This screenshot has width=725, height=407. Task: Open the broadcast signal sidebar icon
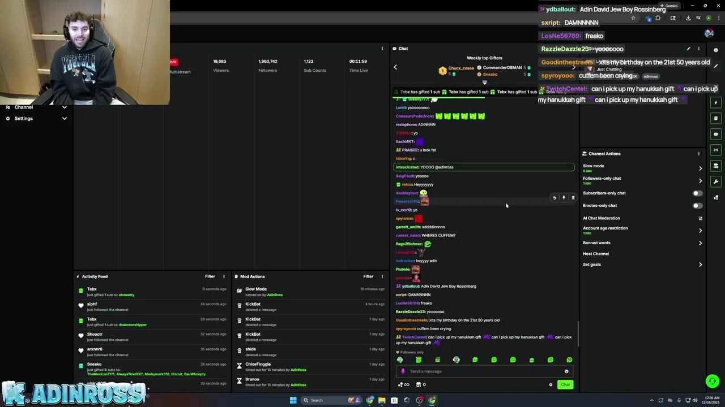point(716,150)
